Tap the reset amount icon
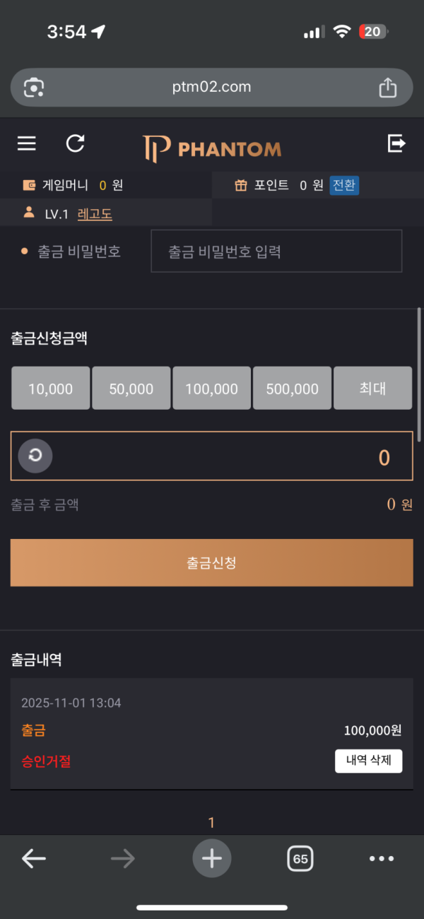424x919 pixels. (x=35, y=456)
